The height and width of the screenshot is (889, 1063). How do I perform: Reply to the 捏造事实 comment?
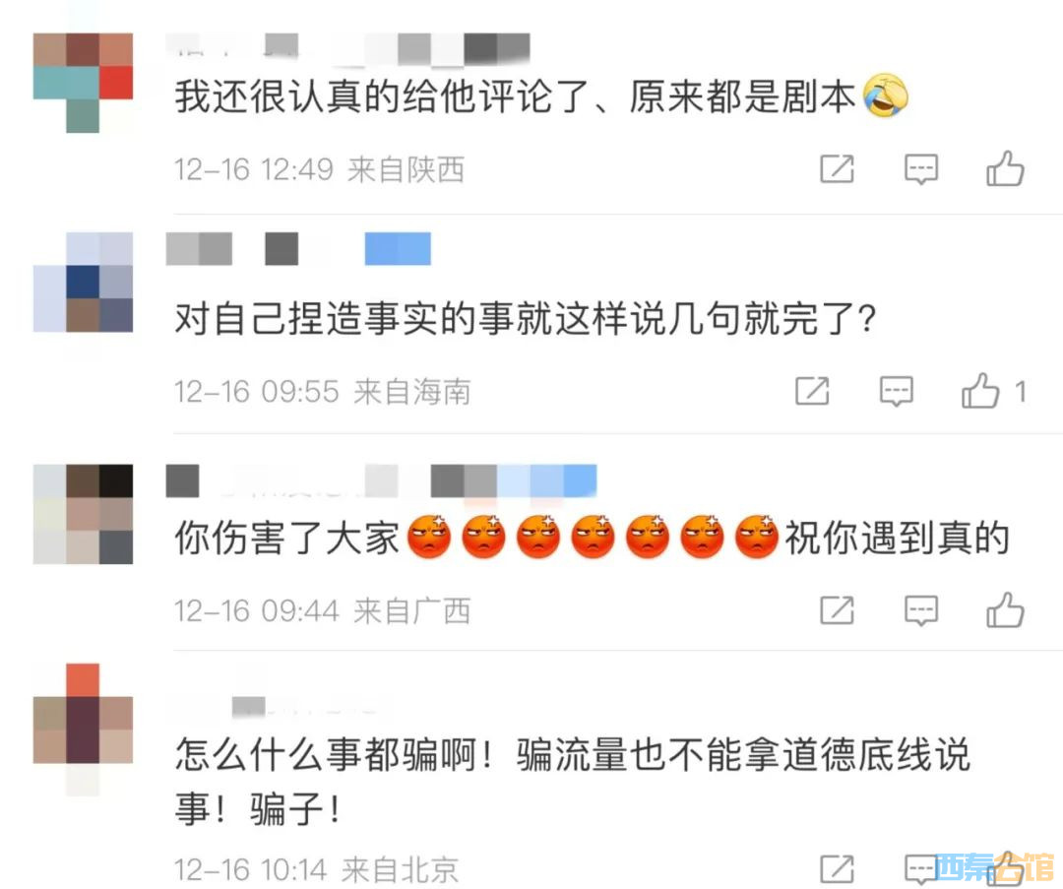pos(897,391)
